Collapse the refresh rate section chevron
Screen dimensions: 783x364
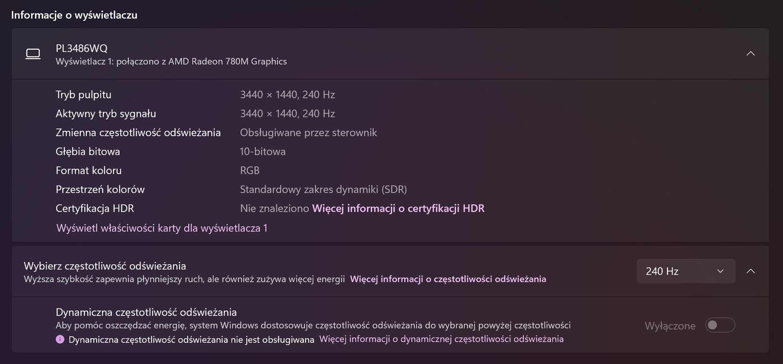pyautogui.click(x=750, y=271)
